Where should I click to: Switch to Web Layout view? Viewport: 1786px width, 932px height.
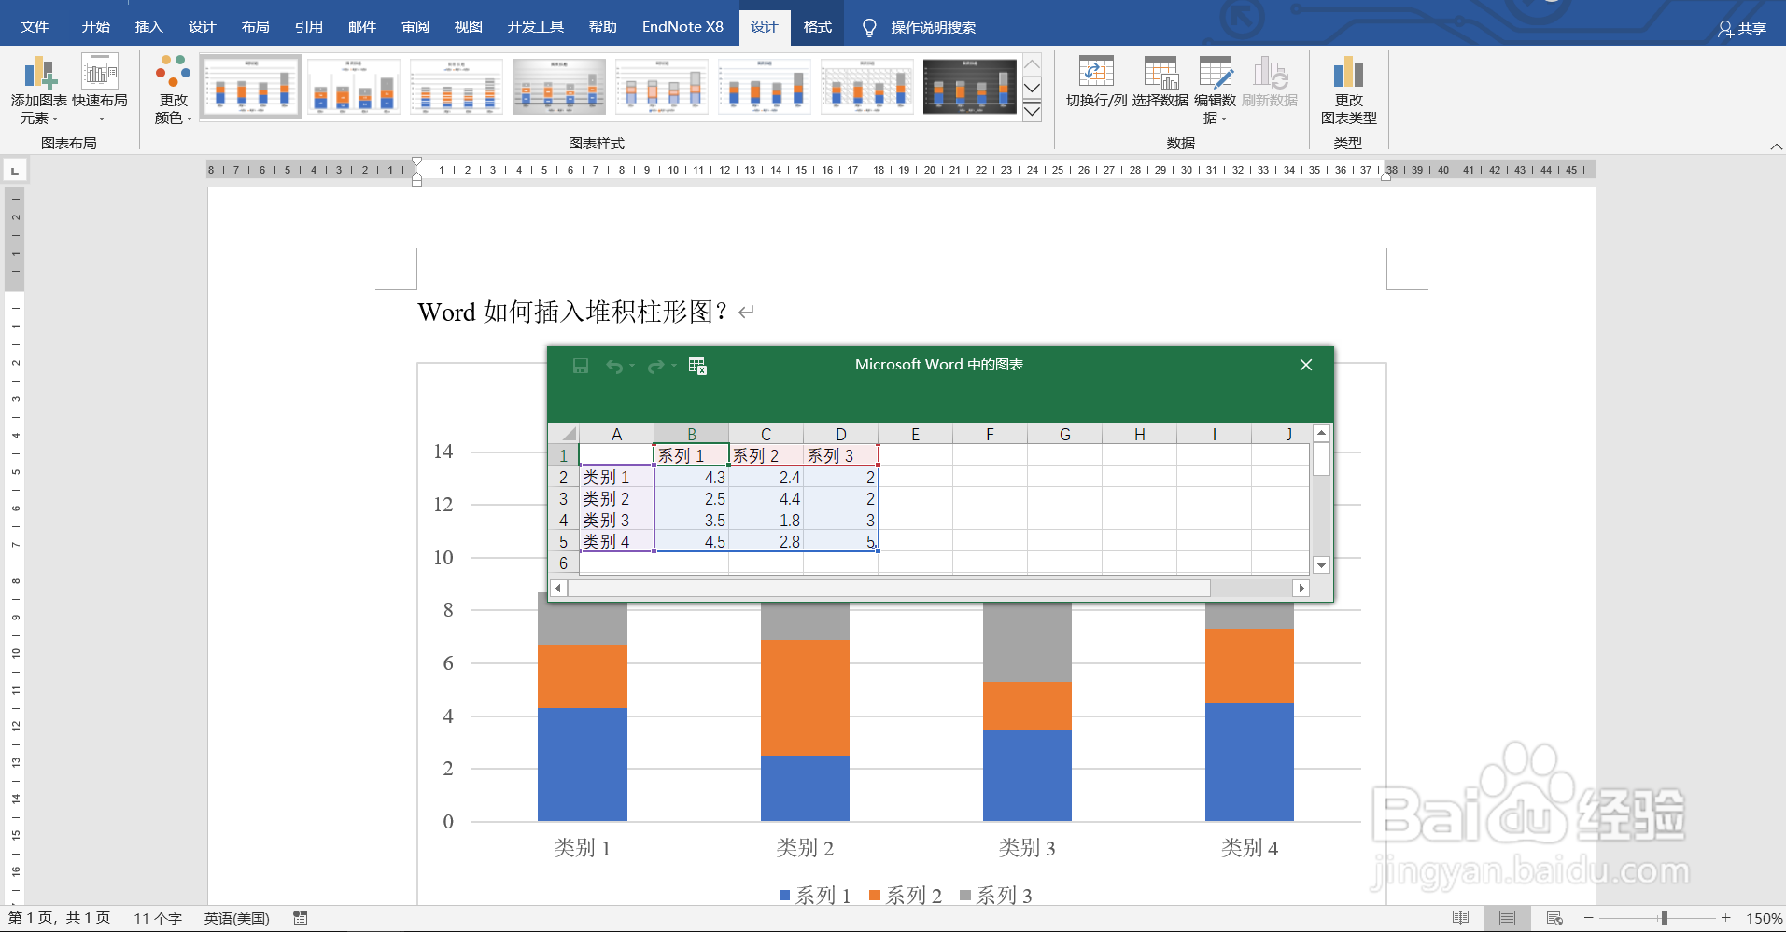pos(1554,918)
